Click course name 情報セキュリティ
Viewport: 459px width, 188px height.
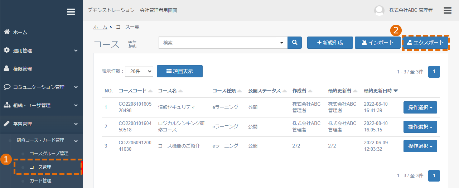click(176, 107)
